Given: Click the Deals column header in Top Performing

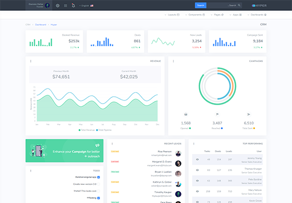Looking at the screenshot, I should click(218, 151).
